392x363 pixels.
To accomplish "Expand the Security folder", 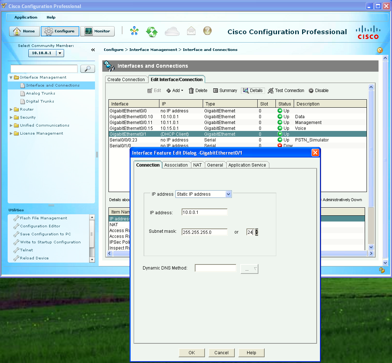I will [x=11, y=117].
